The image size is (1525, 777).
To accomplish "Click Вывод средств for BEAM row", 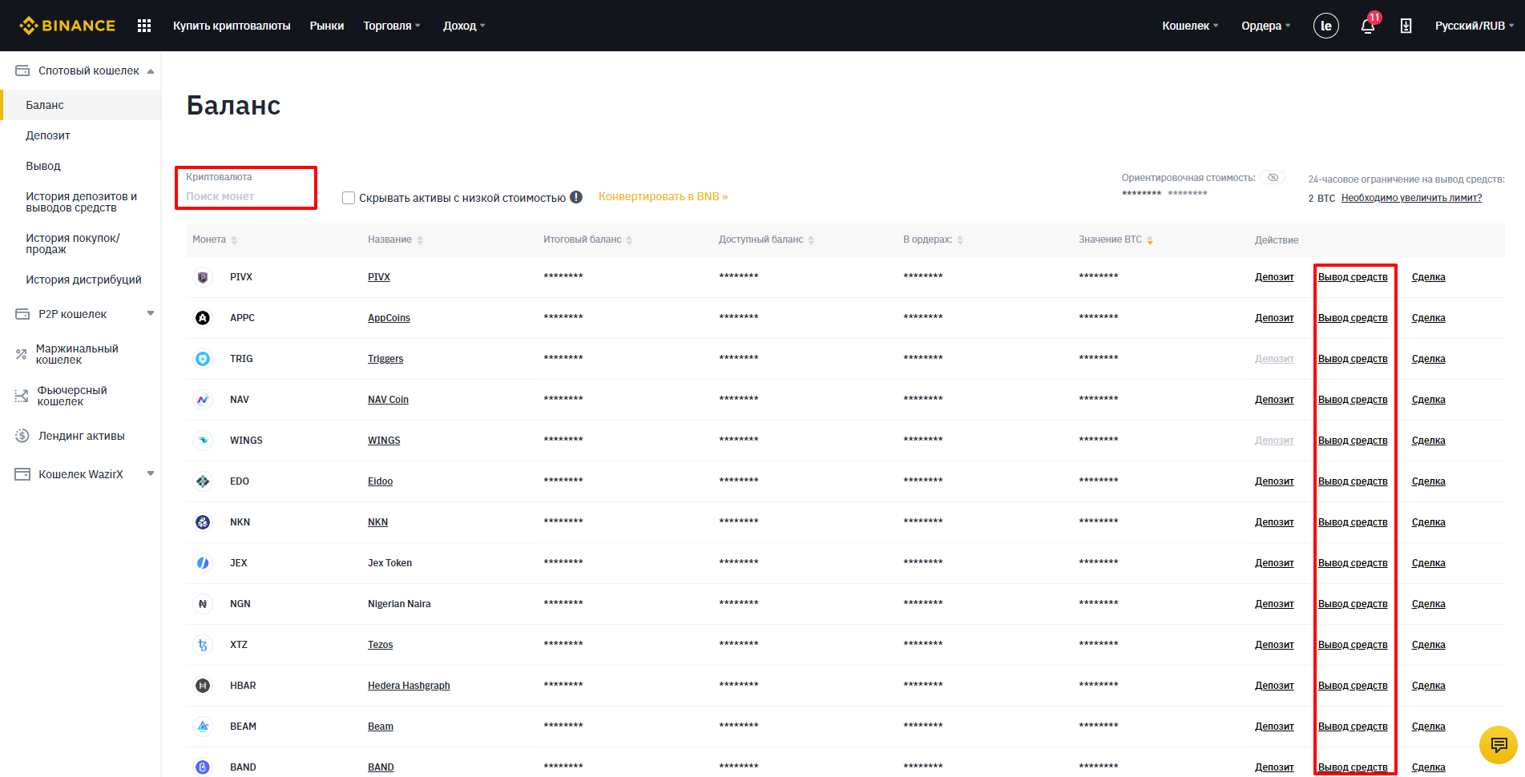I will tap(1353, 727).
